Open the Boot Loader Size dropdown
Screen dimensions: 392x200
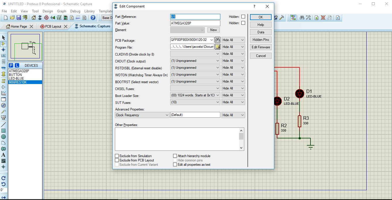pos(195,95)
